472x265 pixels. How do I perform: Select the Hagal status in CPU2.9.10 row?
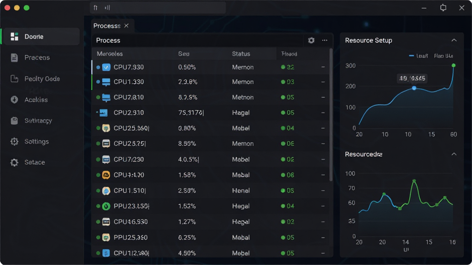point(241,113)
